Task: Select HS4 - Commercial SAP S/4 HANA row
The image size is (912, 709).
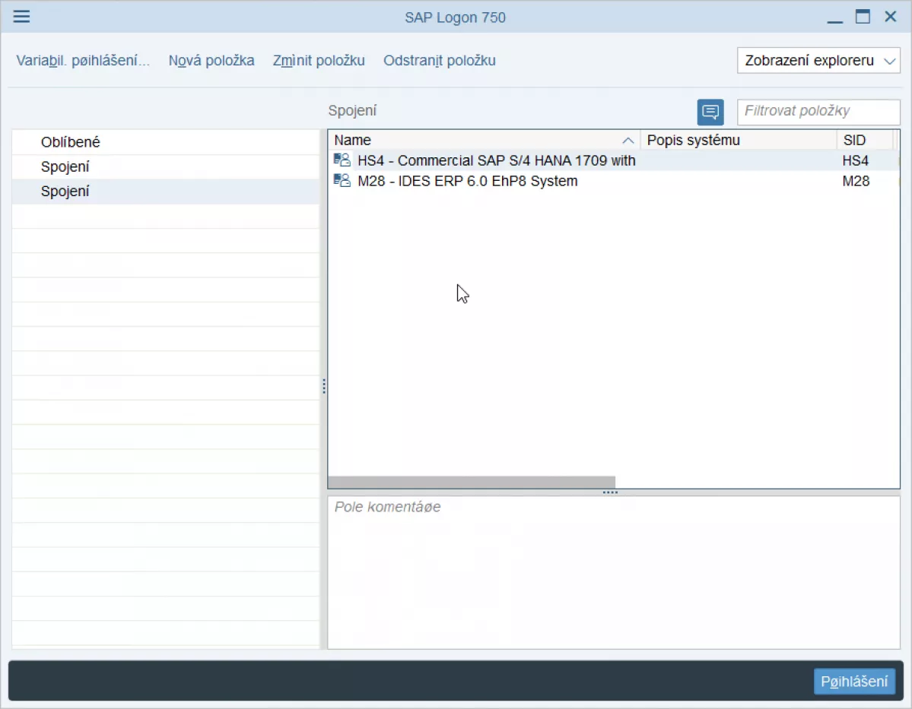Action: (x=613, y=160)
